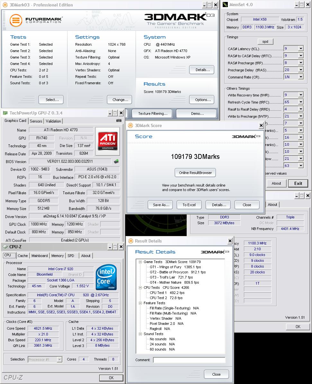This screenshot has height=384, width=312.
Task: Open the Refresh Cycle Time (tRFC) dropdown
Action: click(301, 102)
